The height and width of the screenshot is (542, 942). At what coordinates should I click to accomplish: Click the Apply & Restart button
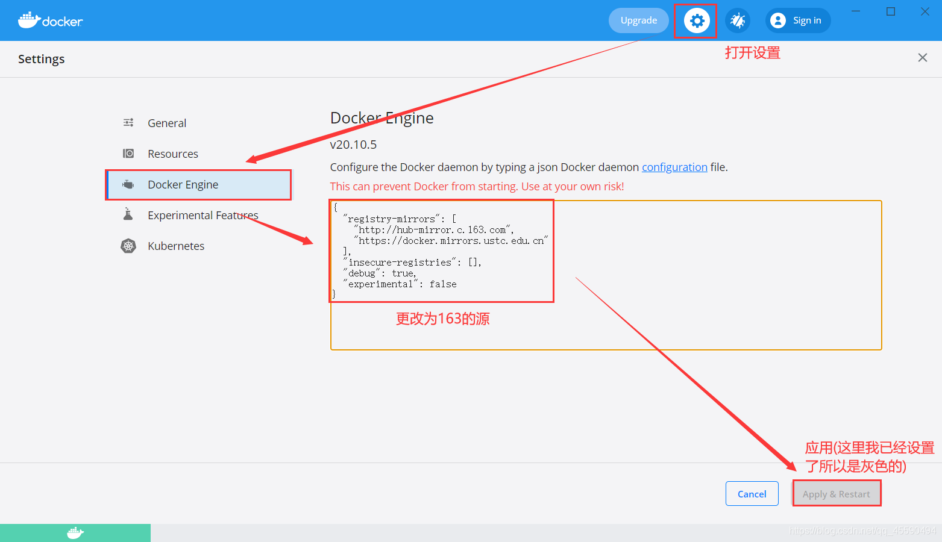coord(837,494)
